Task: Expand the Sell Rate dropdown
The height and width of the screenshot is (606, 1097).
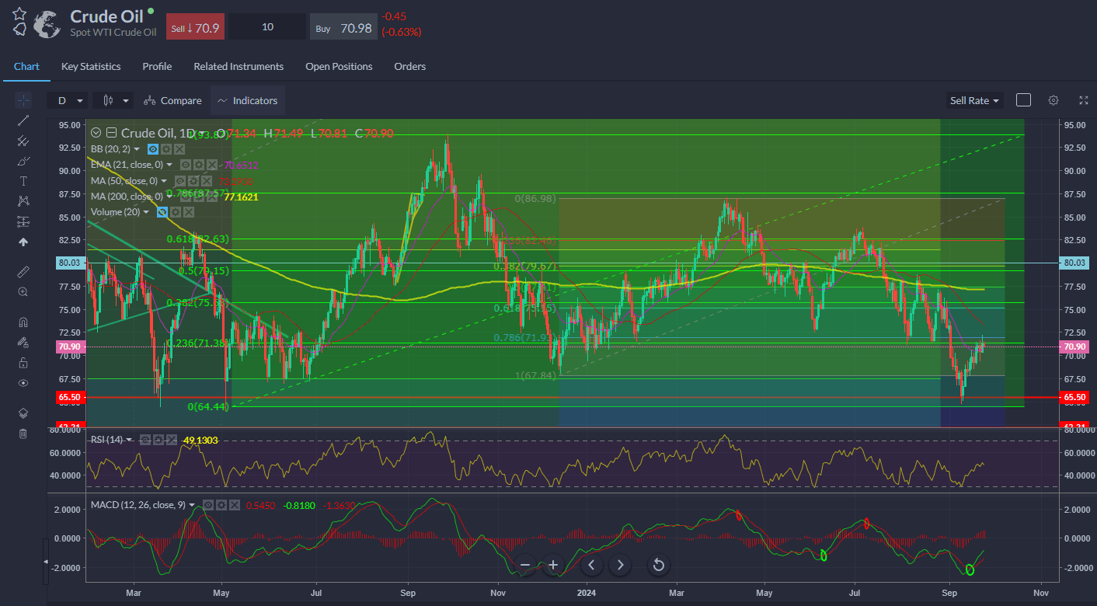Action: (974, 100)
